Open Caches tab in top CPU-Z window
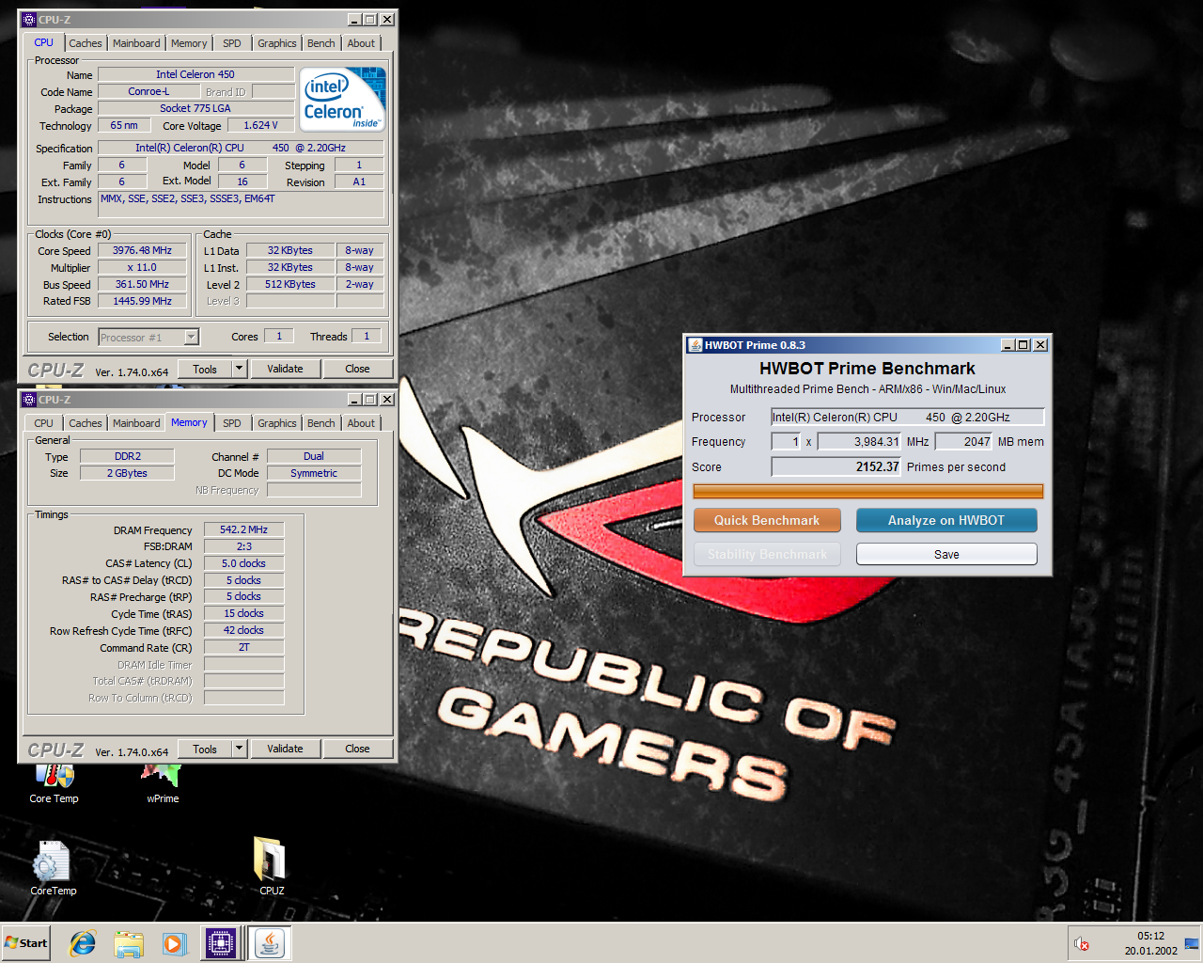This screenshot has width=1203, height=963. [x=86, y=43]
